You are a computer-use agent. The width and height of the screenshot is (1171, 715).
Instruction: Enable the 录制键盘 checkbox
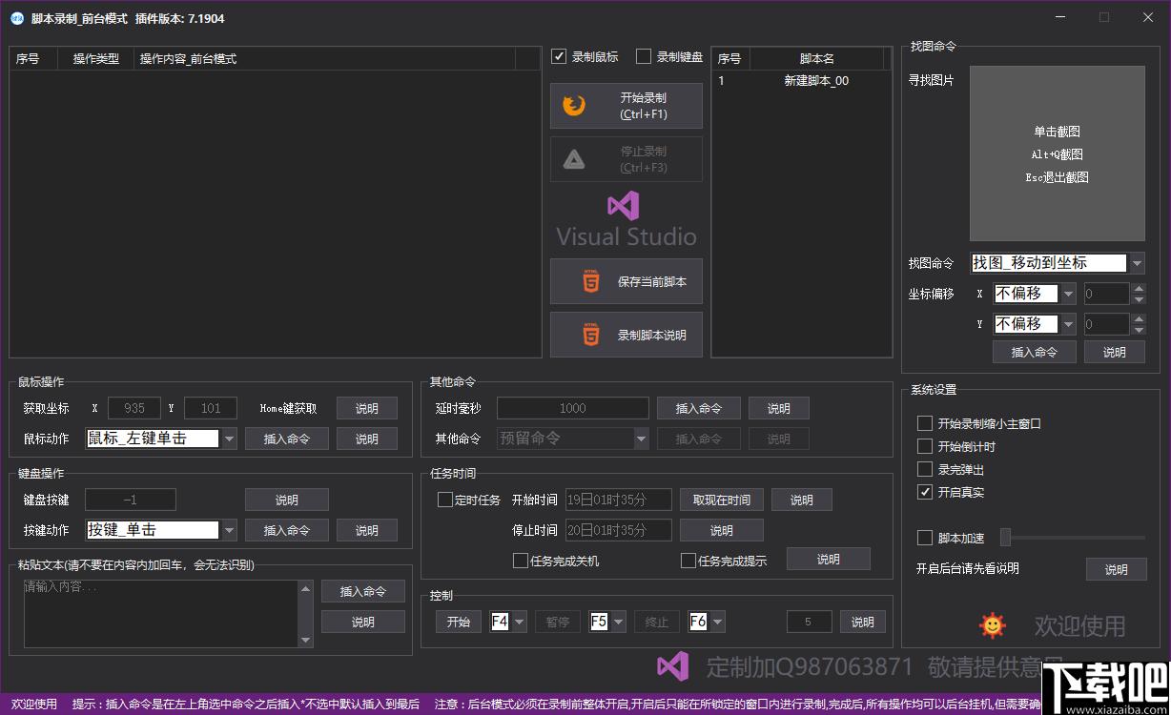(644, 56)
